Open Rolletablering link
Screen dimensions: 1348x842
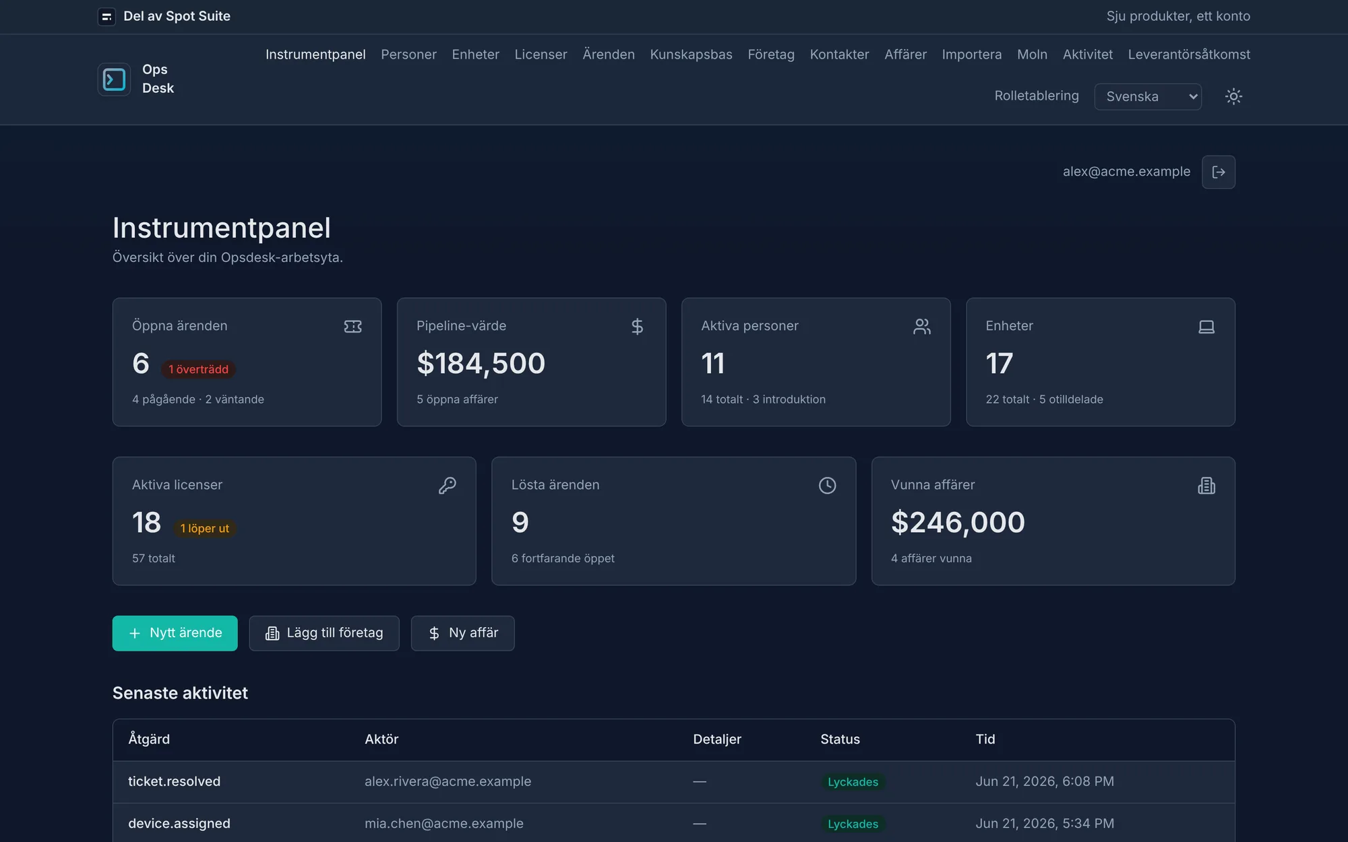tap(1037, 96)
